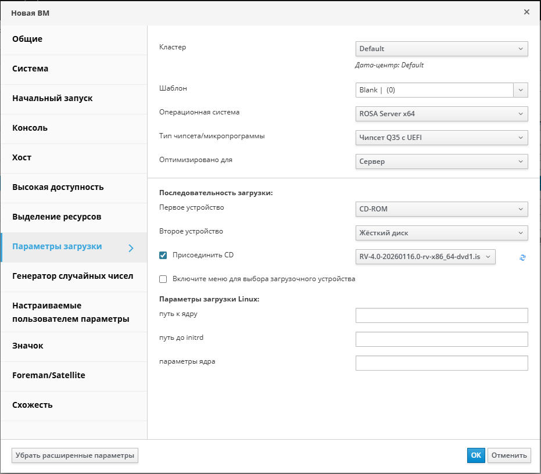Select Первое устройство boot dropdown

pyautogui.click(x=441, y=209)
